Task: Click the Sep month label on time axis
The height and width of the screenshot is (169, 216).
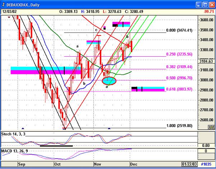Action: 22,164
